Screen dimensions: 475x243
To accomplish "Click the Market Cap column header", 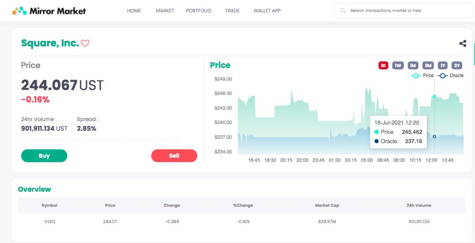I will click(327, 205).
